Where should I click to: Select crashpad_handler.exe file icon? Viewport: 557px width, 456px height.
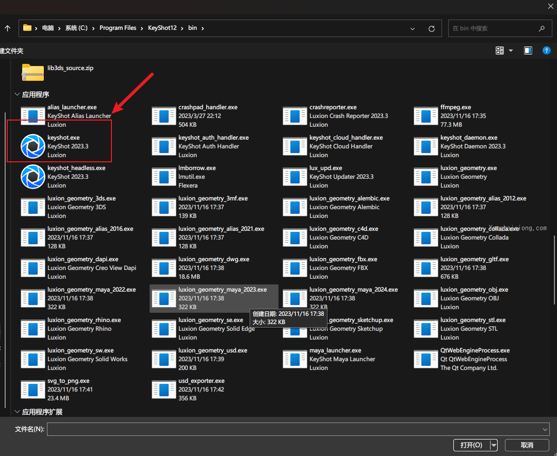pos(164,116)
